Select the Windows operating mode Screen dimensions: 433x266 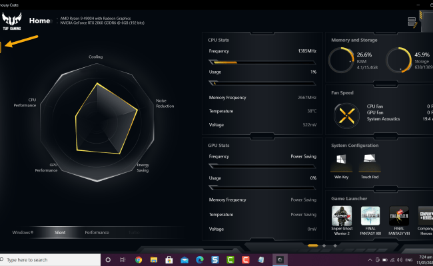[x=23, y=232]
